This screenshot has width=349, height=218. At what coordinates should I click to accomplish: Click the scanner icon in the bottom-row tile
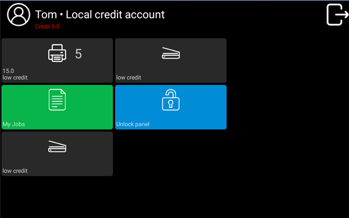coord(57,147)
